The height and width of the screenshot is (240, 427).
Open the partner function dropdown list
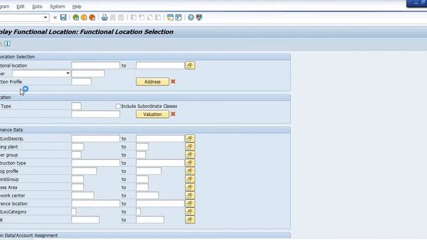point(68,73)
